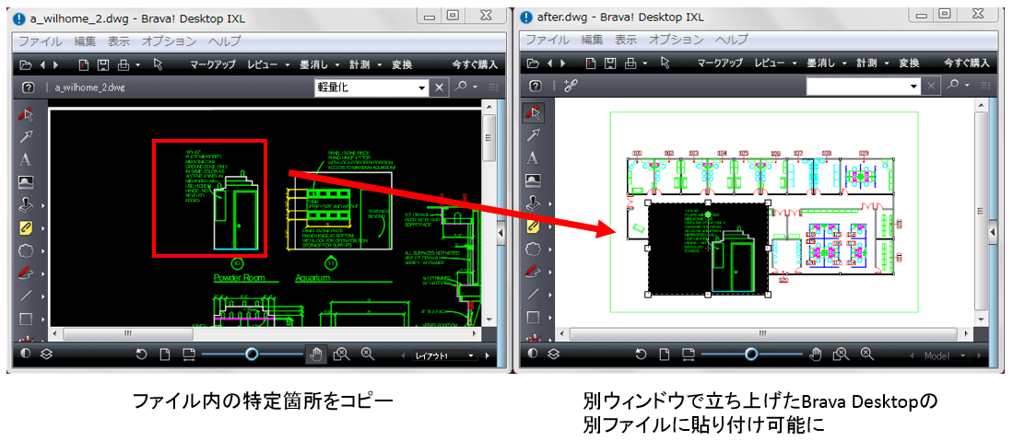
Task: Click publish document icon in a_wilhome_2.dwg window
Action: (83, 64)
